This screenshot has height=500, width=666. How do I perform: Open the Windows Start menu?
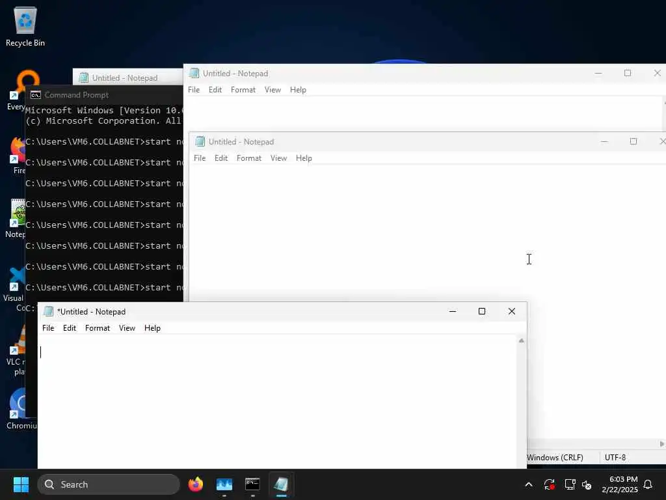pyautogui.click(x=21, y=484)
